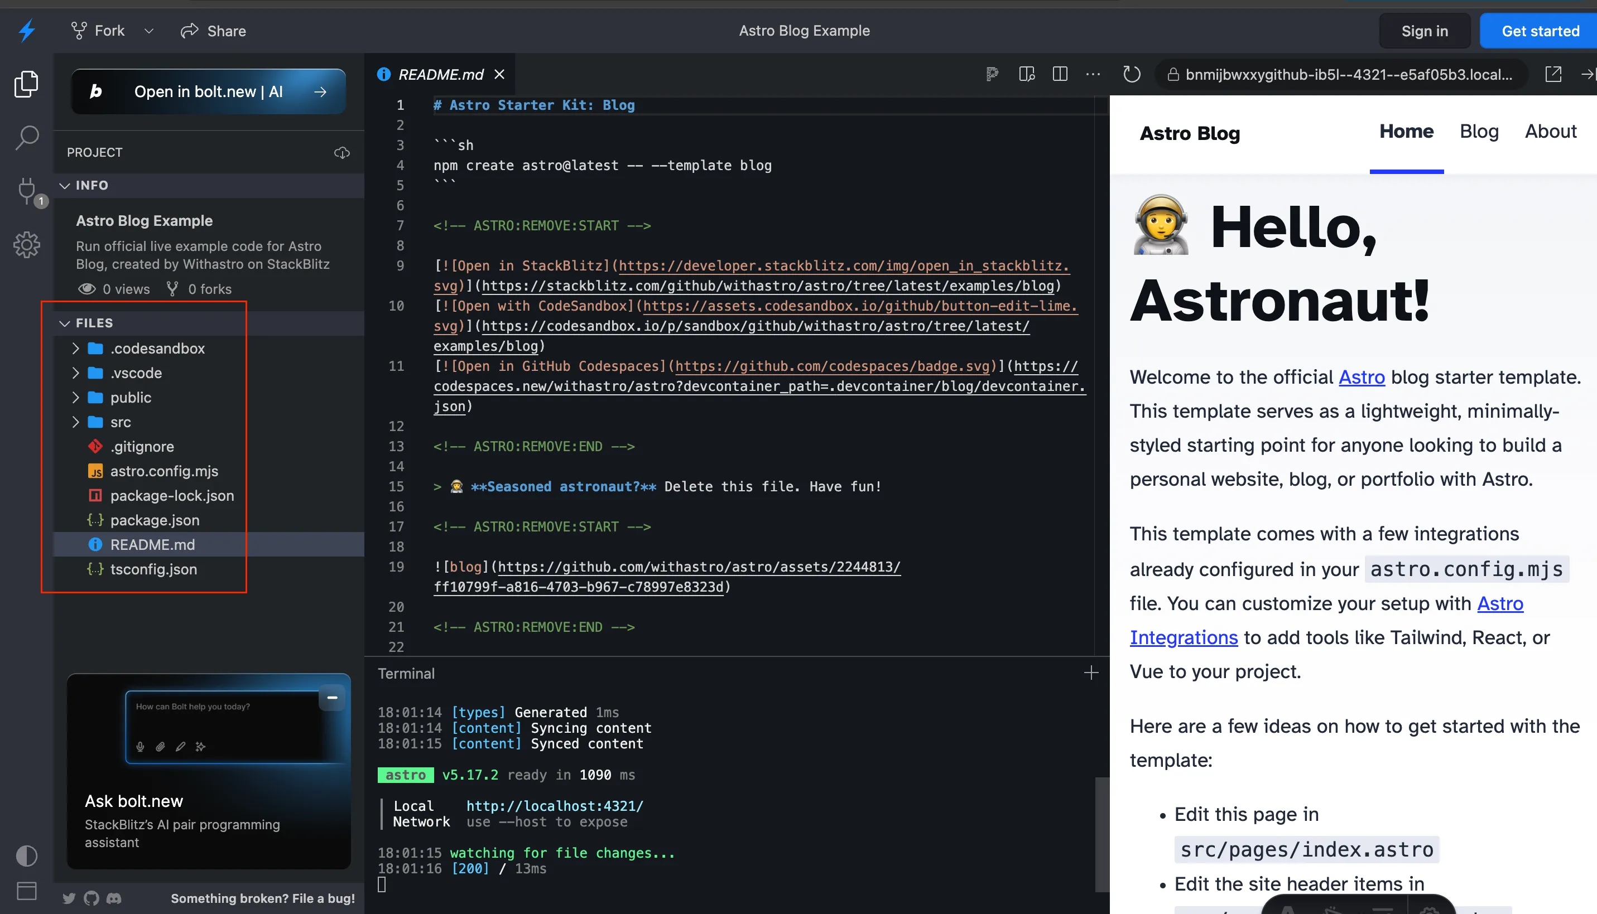Switch to the Blog tab in the preview
Image resolution: width=1597 pixels, height=914 pixels.
(x=1478, y=131)
